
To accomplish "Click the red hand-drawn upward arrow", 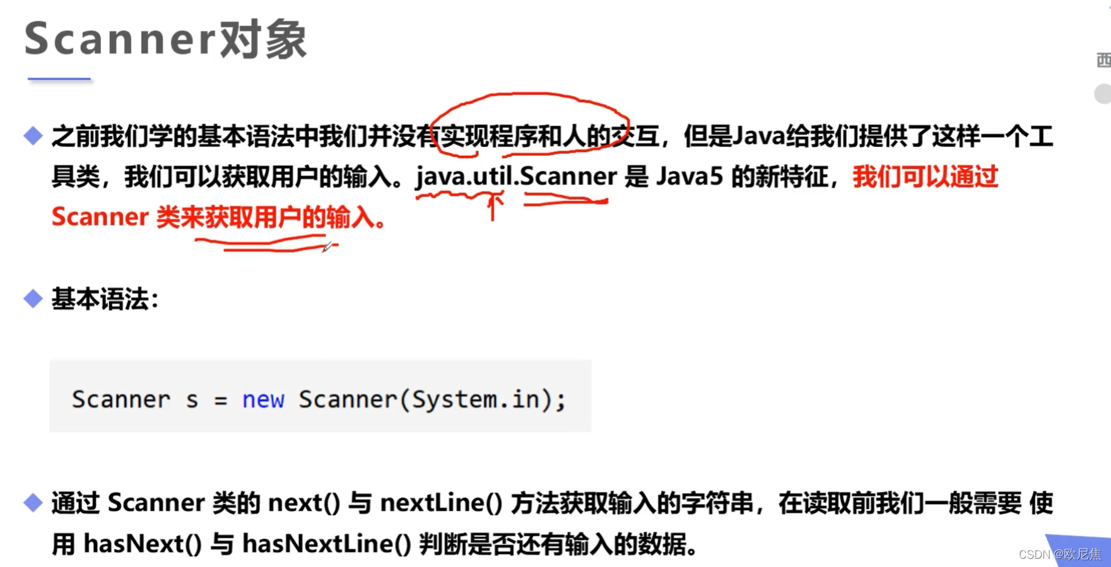I will [493, 206].
